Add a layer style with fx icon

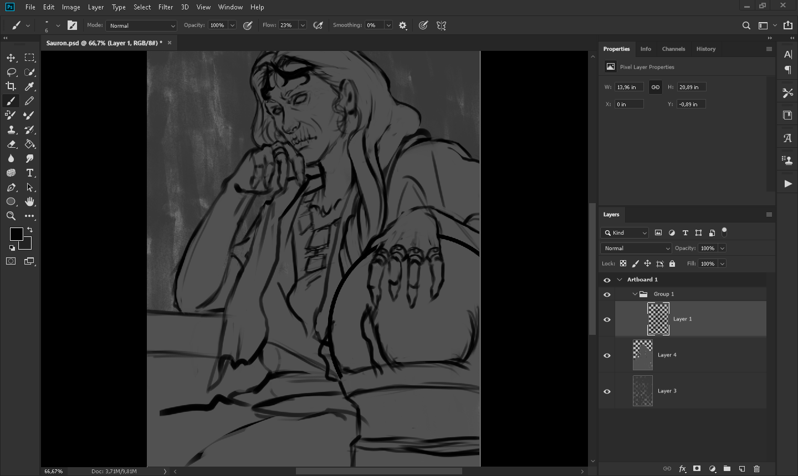682,469
